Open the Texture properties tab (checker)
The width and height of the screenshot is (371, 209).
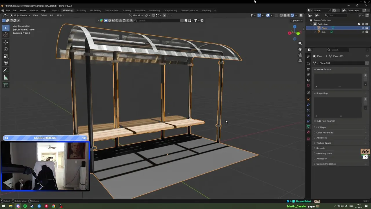308,139
